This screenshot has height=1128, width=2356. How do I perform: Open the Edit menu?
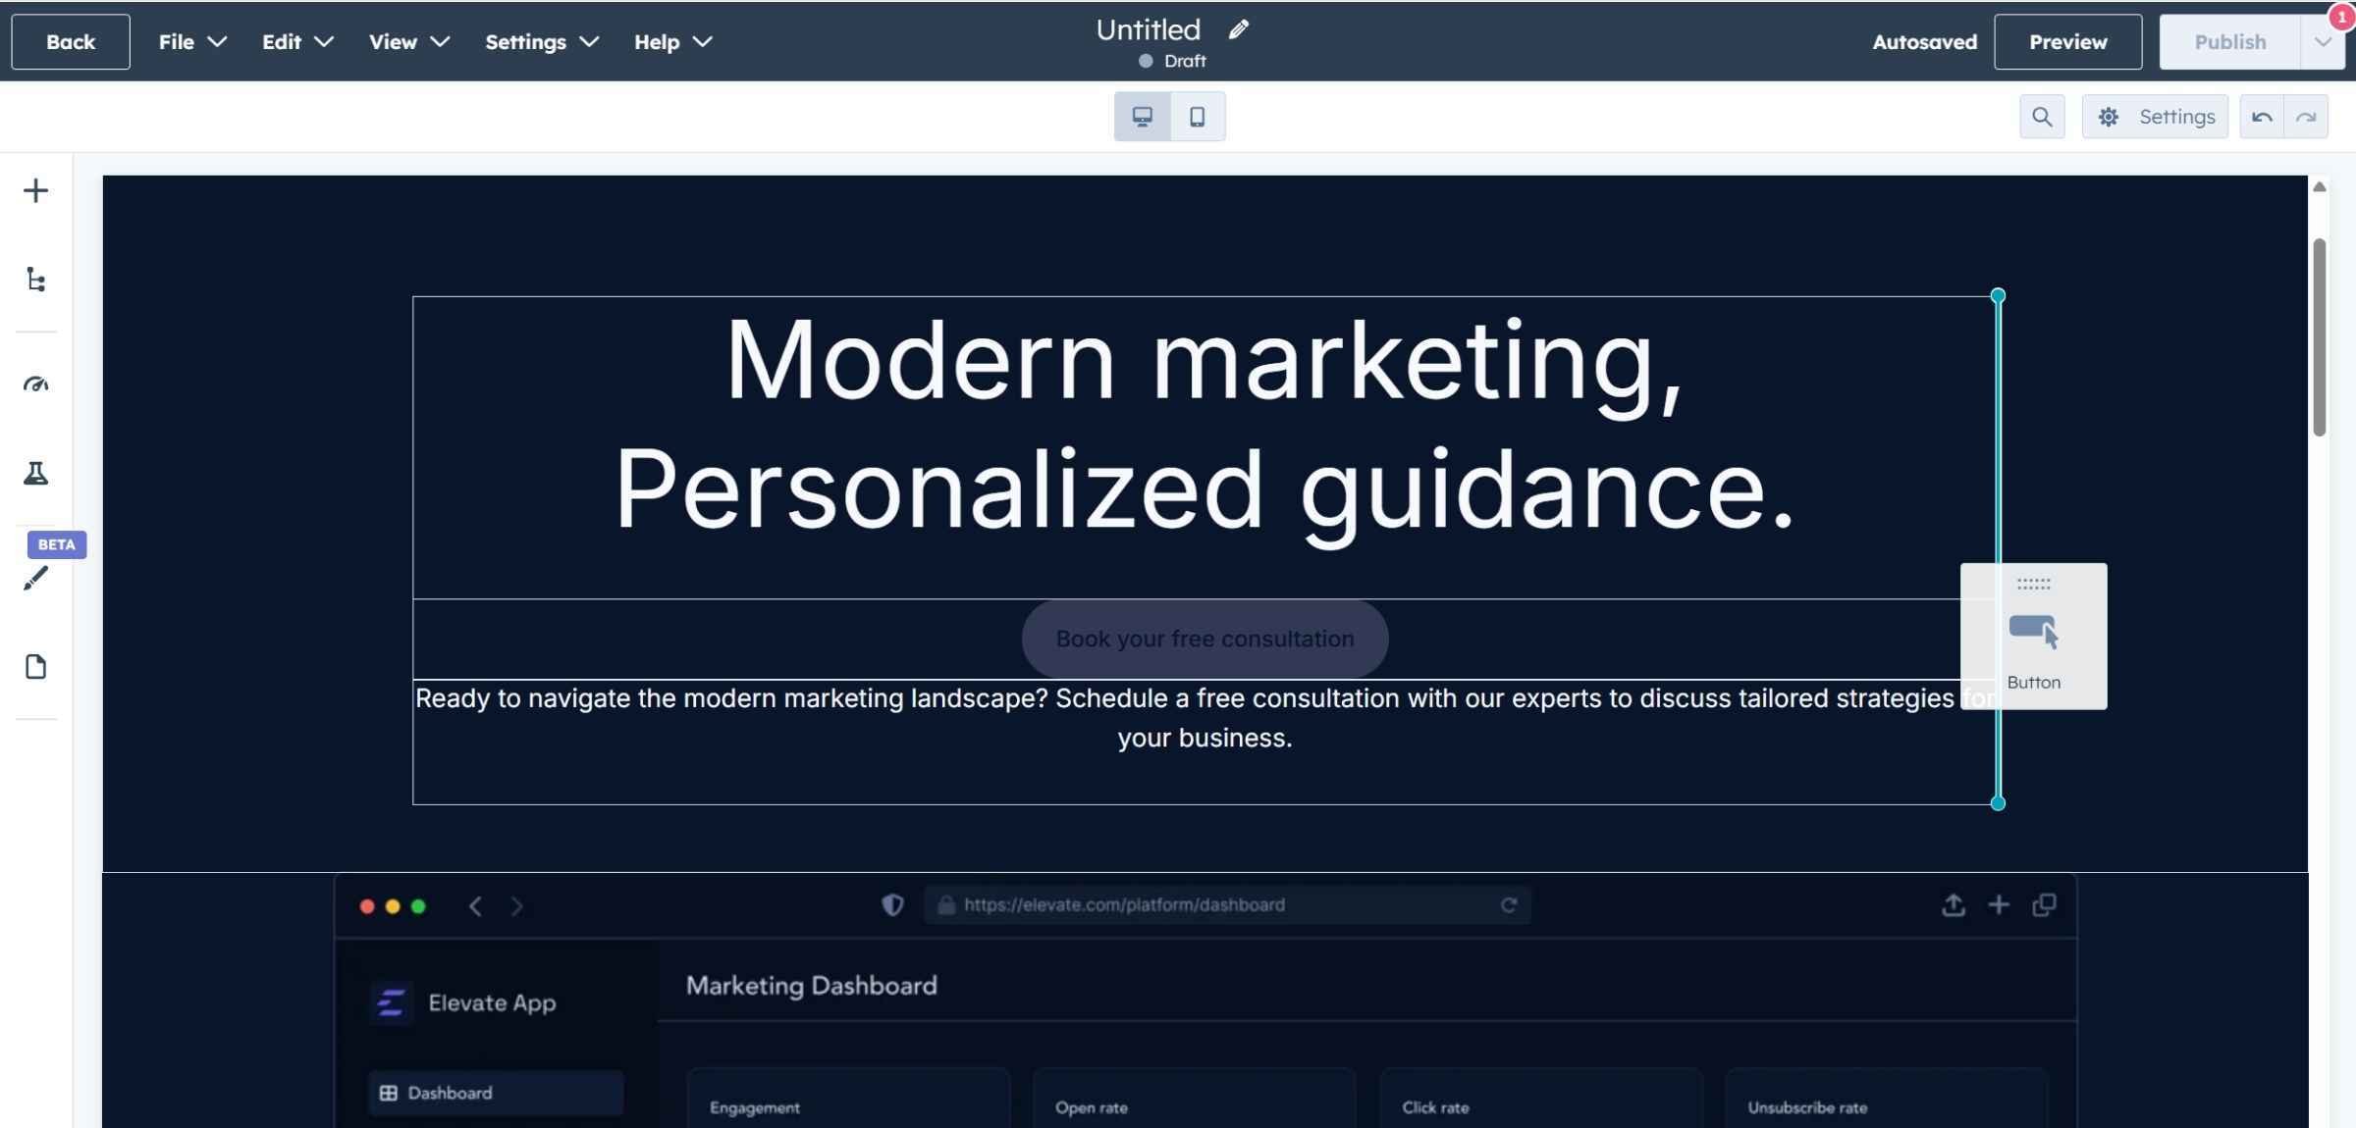pyautogui.click(x=297, y=42)
